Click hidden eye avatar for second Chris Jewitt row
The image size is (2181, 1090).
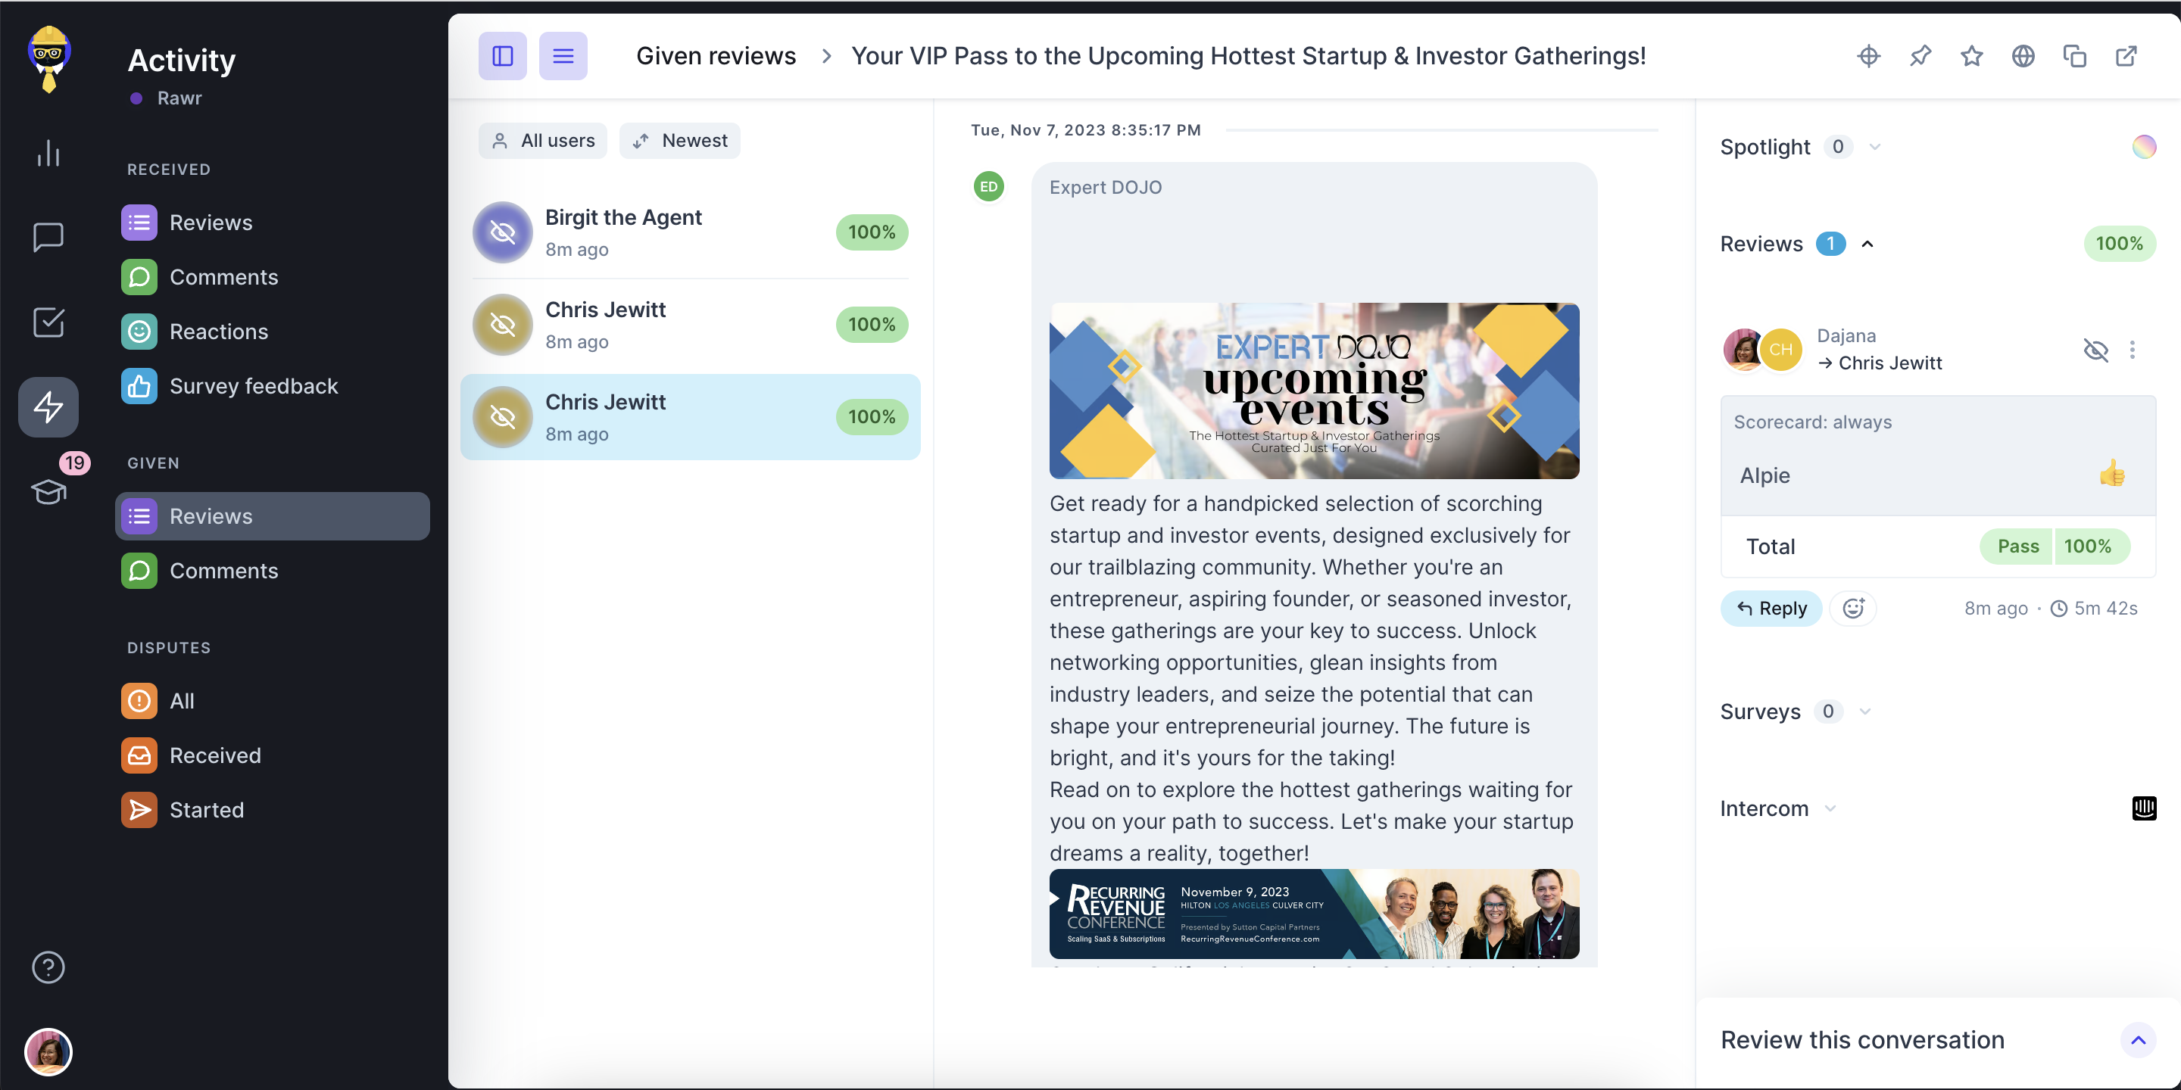tap(503, 325)
